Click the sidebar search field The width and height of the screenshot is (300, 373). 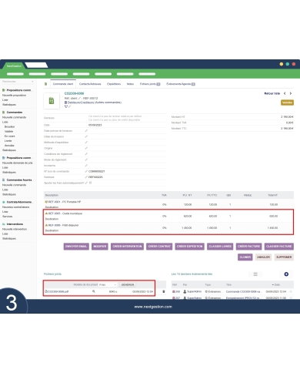tap(18, 82)
